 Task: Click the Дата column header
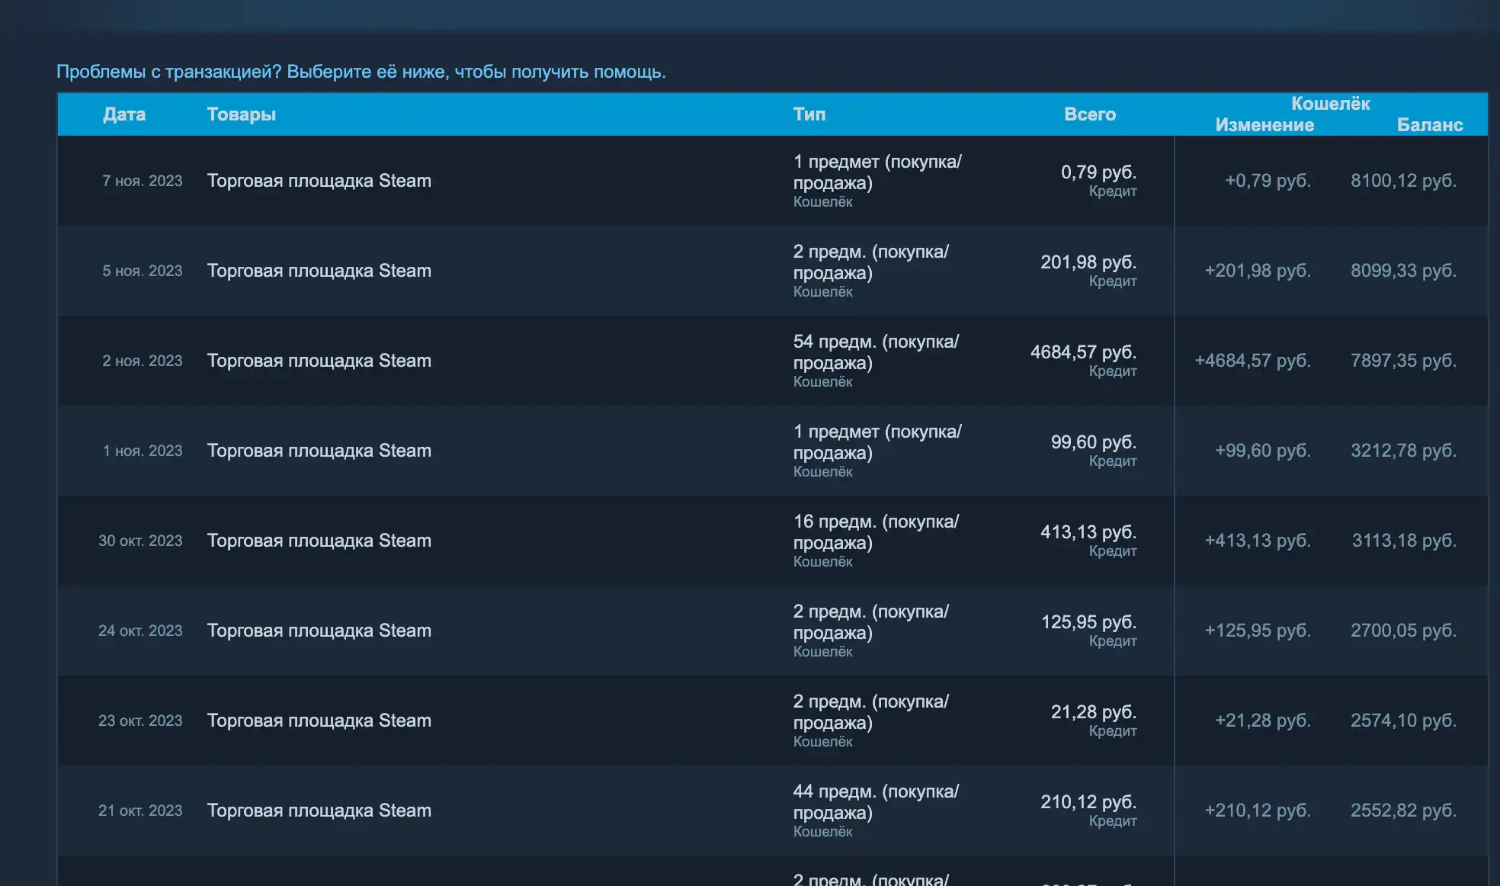click(124, 114)
